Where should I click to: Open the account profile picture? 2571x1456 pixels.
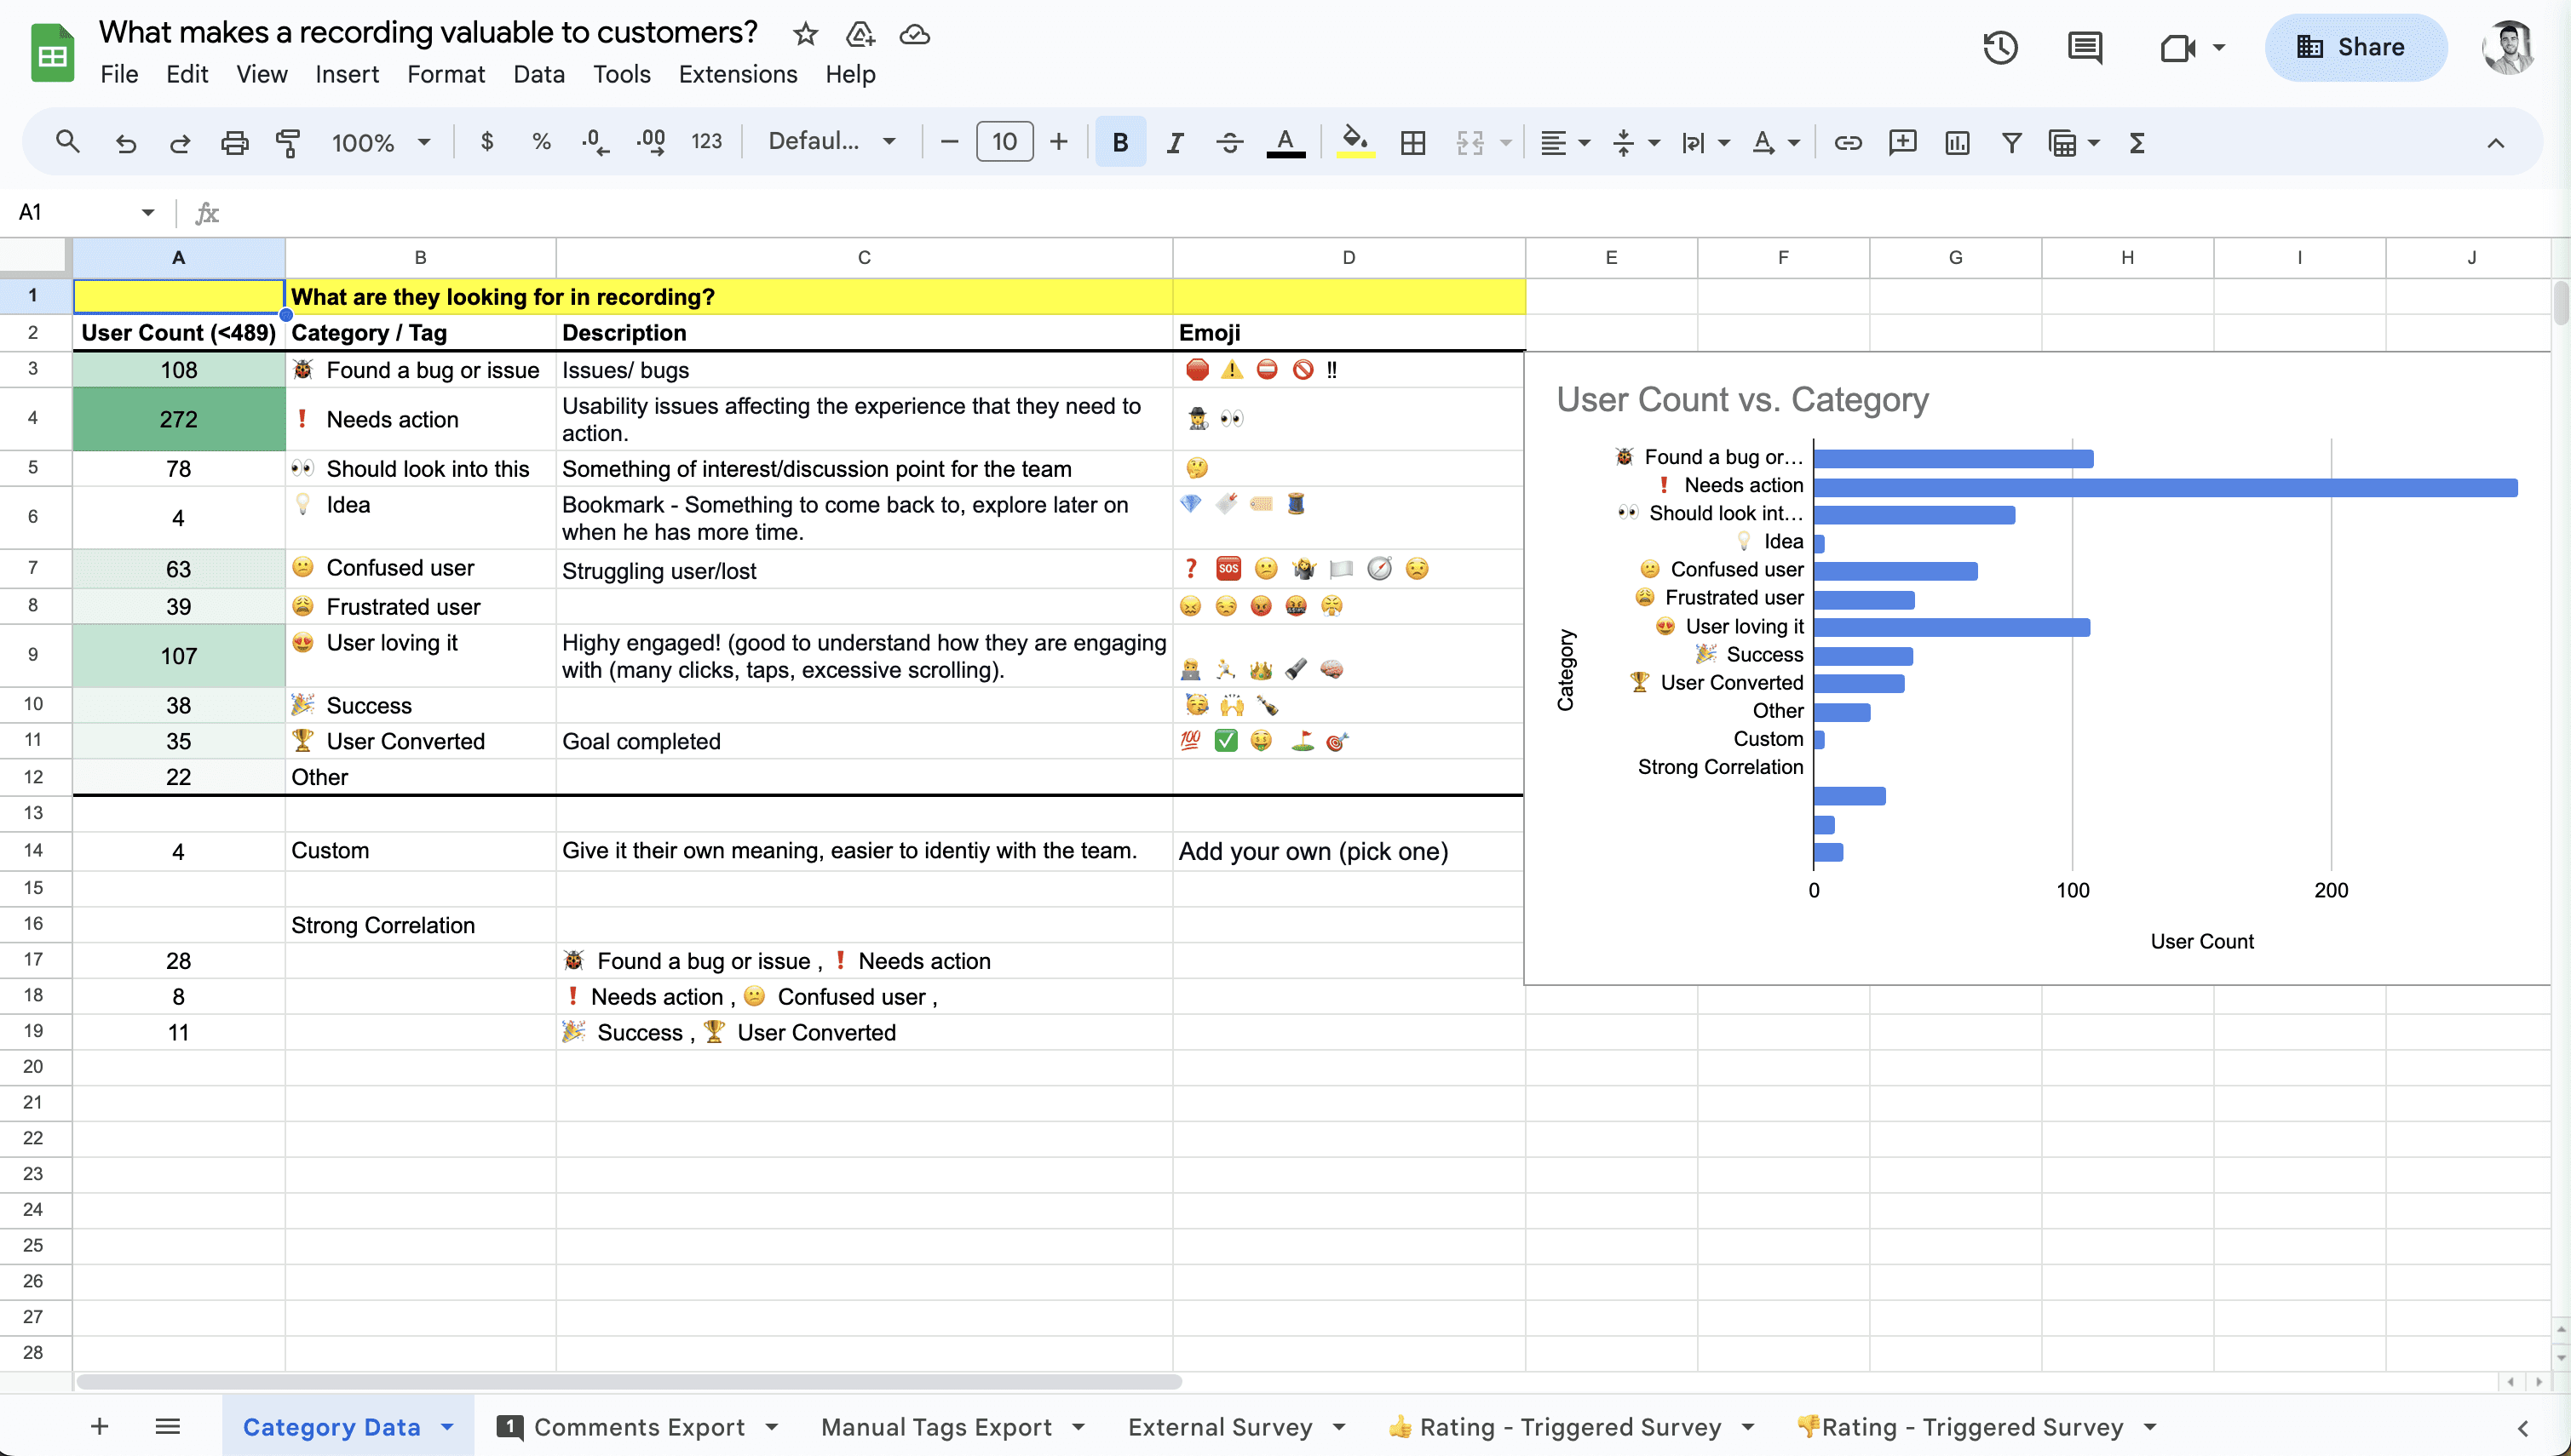tap(2508, 47)
